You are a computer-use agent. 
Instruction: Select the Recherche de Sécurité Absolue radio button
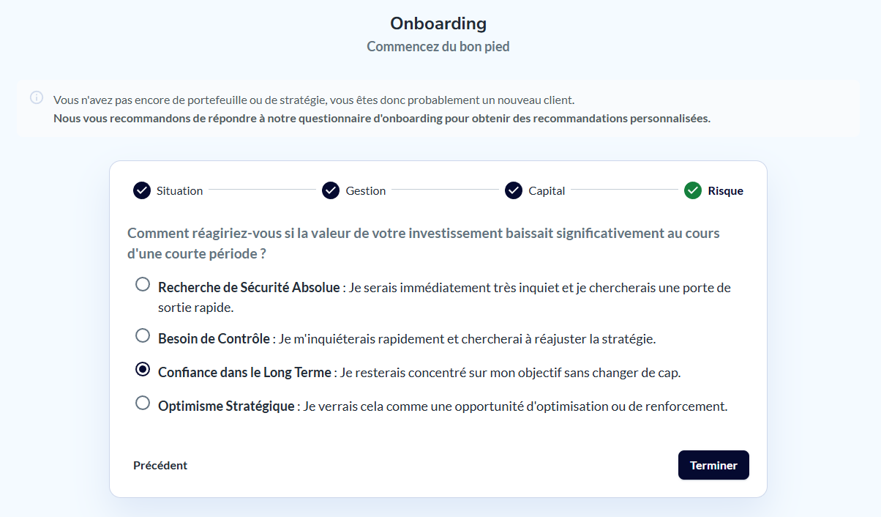click(143, 284)
